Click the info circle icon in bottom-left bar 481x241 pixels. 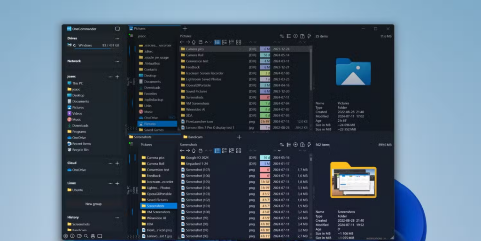click(72, 236)
